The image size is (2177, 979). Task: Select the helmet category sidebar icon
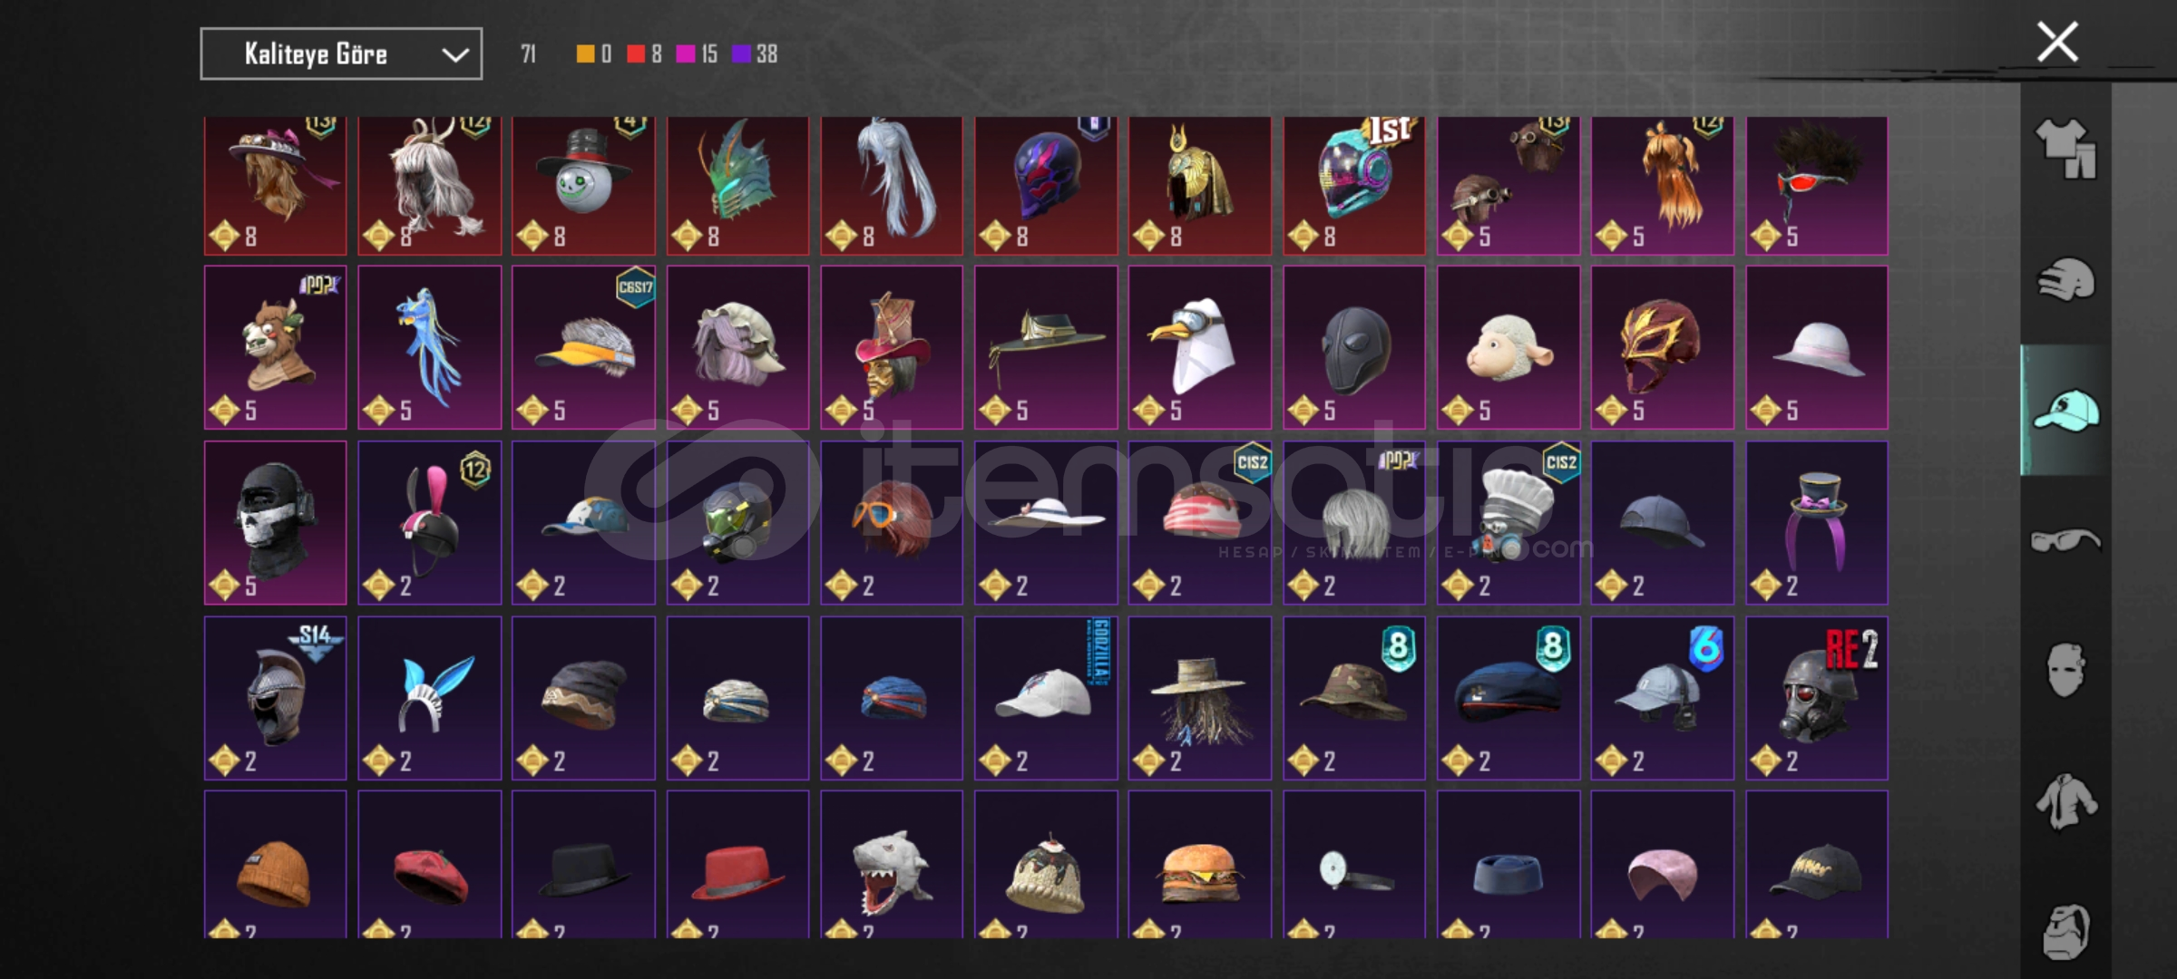[x=2065, y=279]
